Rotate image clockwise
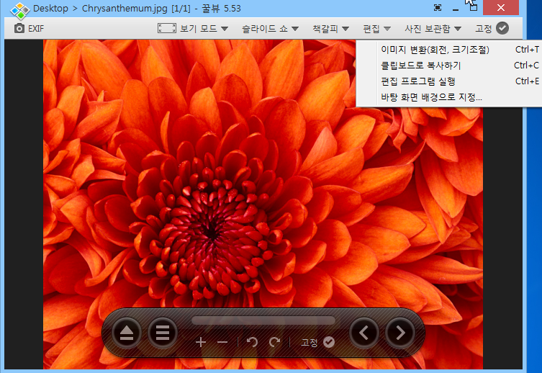Viewport: 542px width, 373px height. (274, 342)
